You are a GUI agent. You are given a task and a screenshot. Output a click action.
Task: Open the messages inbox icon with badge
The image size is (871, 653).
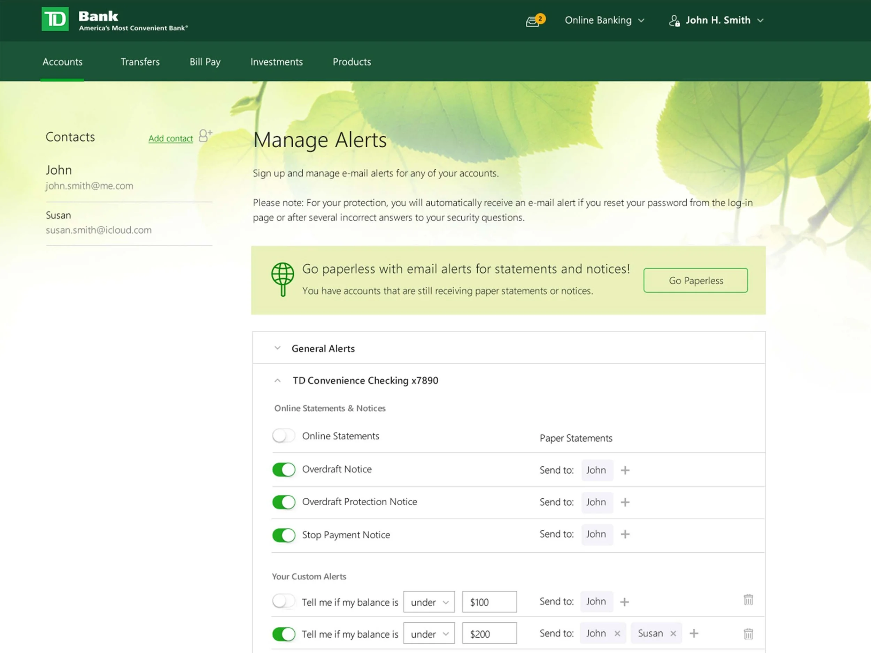pyautogui.click(x=535, y=20)
